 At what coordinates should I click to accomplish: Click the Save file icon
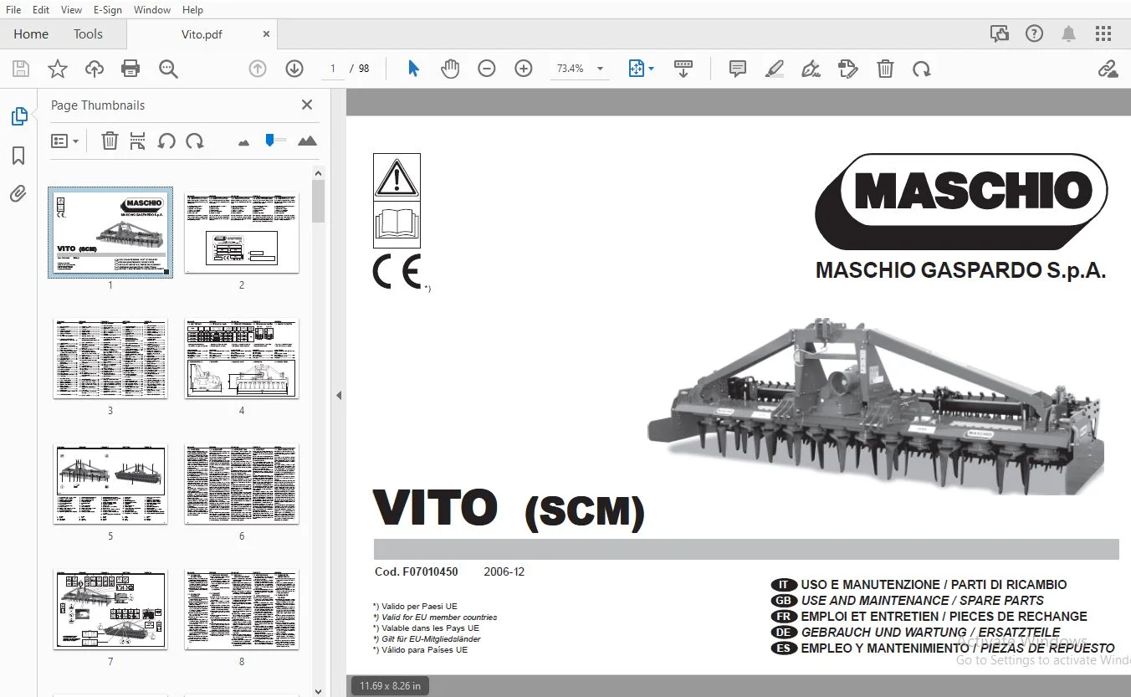point(21,69)
